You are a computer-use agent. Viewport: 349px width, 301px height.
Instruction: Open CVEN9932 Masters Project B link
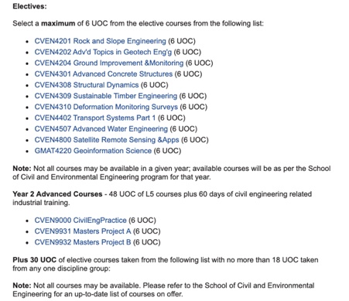83,242
